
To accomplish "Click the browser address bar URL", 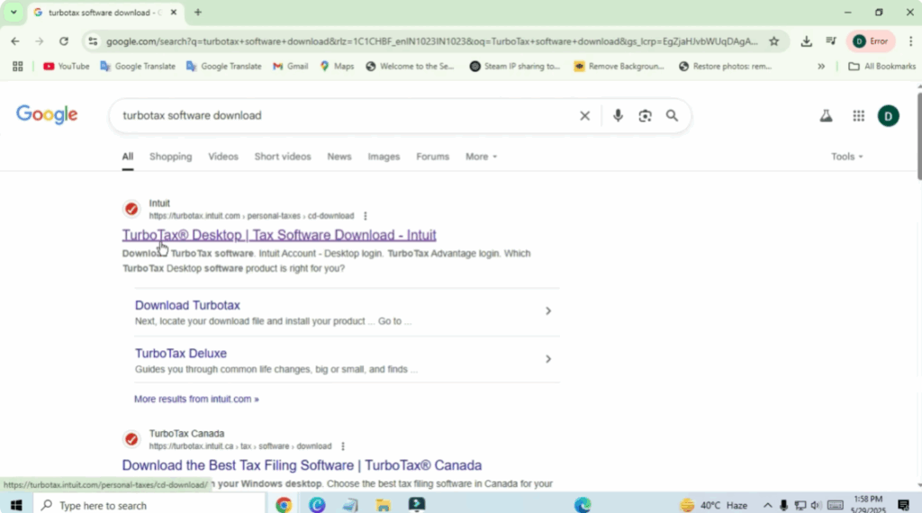I will tap(431, 41).
